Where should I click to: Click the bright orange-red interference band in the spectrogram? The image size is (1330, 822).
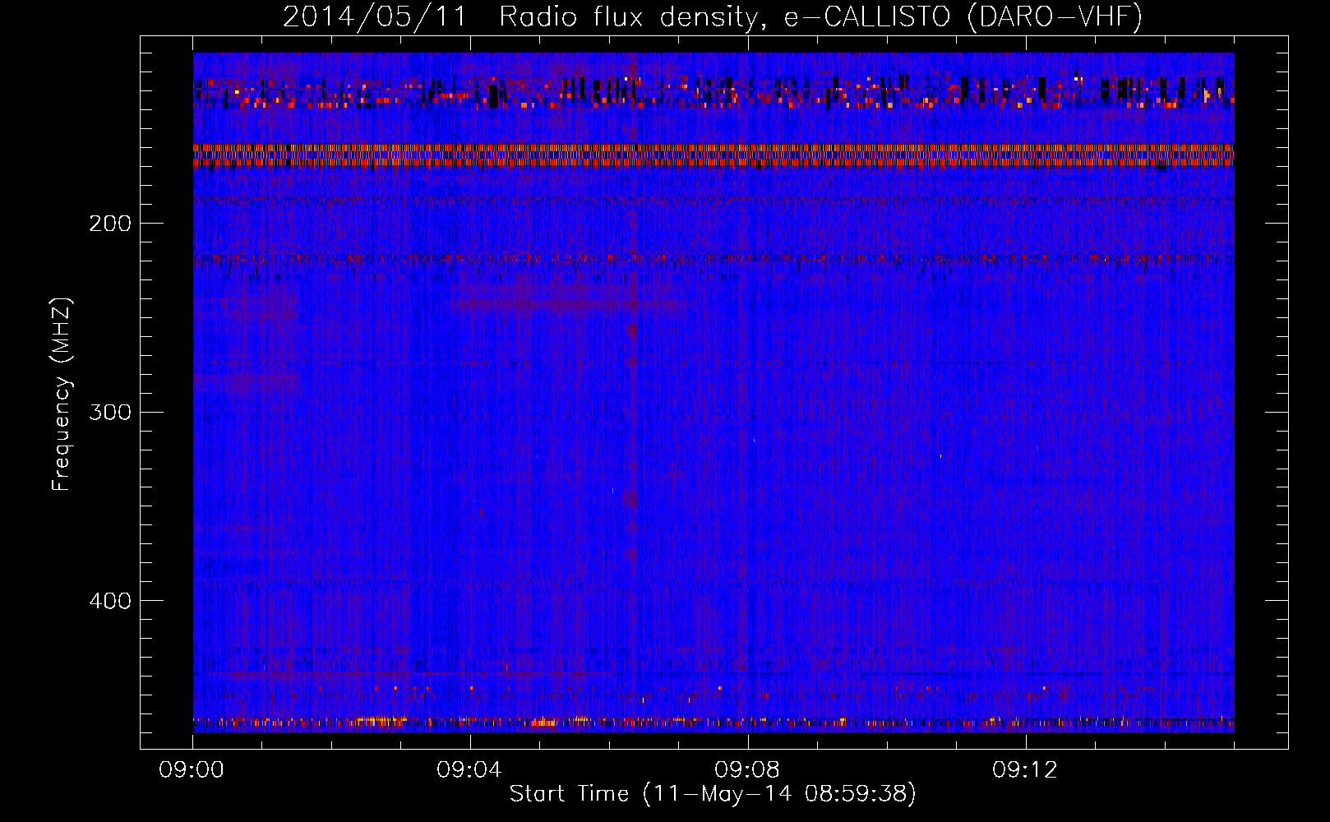coord(713,155)
